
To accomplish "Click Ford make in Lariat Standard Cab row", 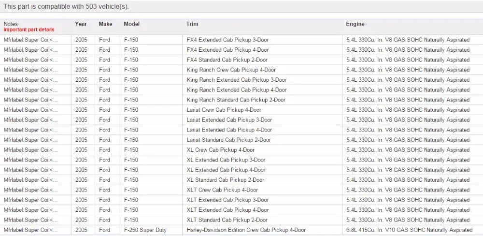I will [104, 140].
